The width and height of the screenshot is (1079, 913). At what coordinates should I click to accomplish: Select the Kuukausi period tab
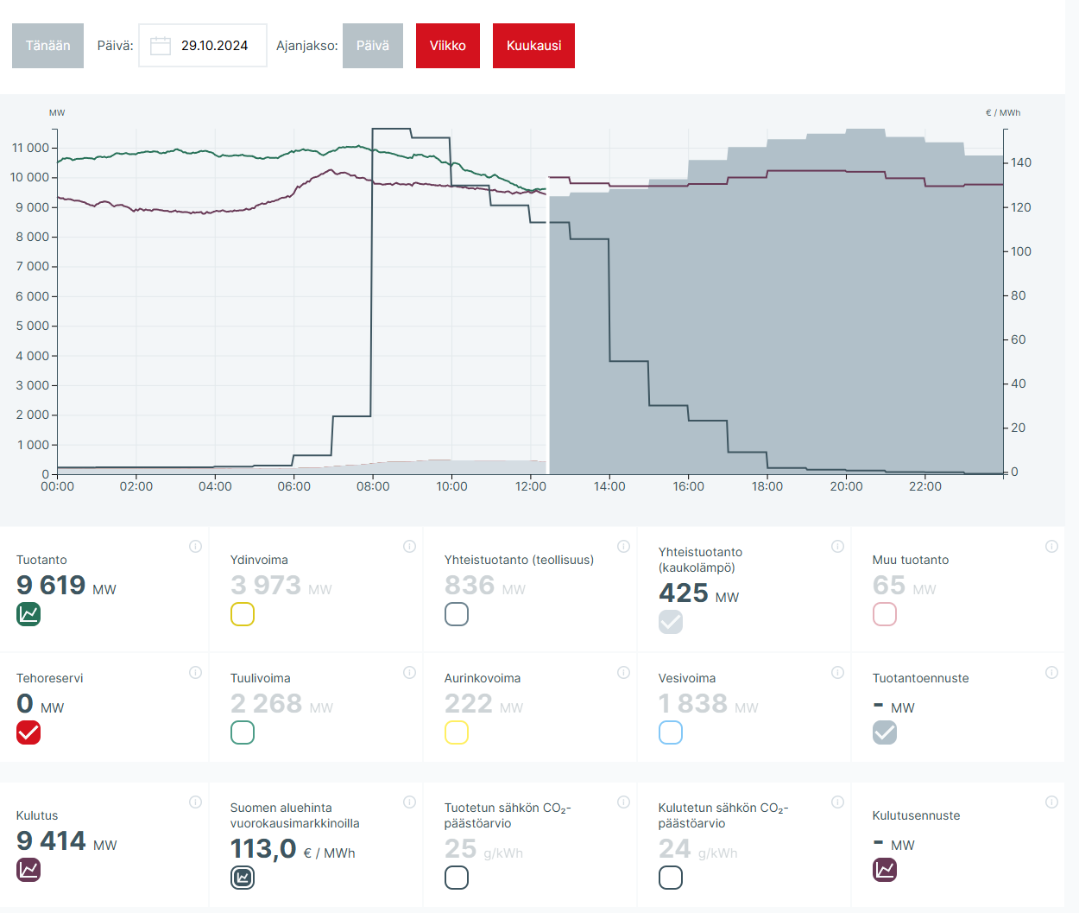[x=533, y=46]
